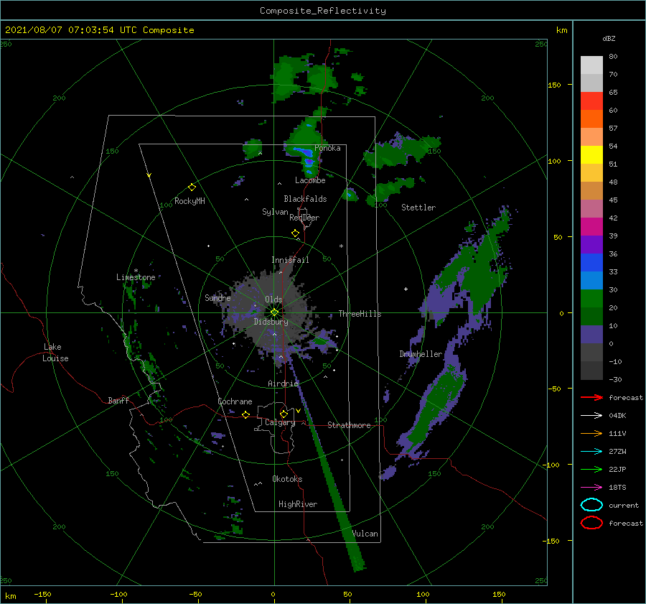Screen dimensions: 646x604
Task: Click the Okotoks label
Action: pos(287,479)
